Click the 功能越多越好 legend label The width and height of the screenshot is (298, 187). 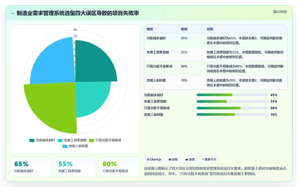45,140
